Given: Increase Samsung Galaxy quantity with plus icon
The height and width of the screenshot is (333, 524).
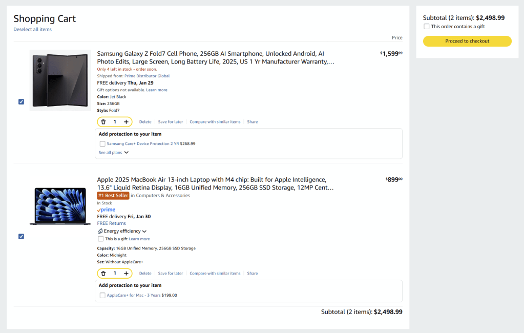Looking at the screenshot, I should pyautogui.click(x=126, y=122).
